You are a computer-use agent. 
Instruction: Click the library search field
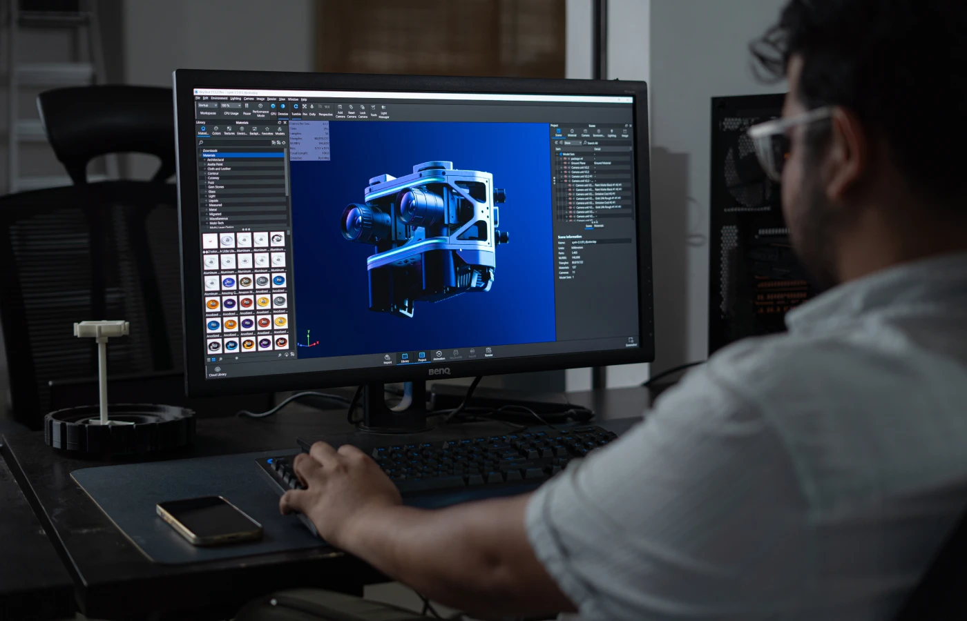[x=236, y=143]
